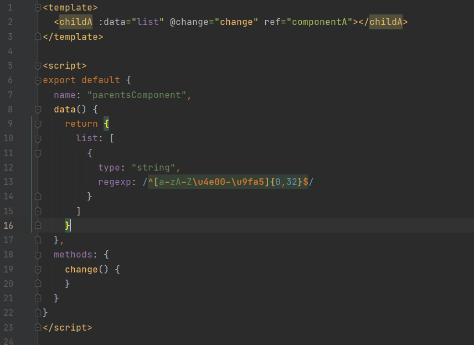Click the "componentA" ref value
Screen dimensions: 474x345
click(319, 22)
